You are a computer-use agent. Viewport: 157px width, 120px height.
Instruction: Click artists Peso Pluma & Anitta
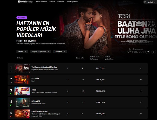[38, 104]
